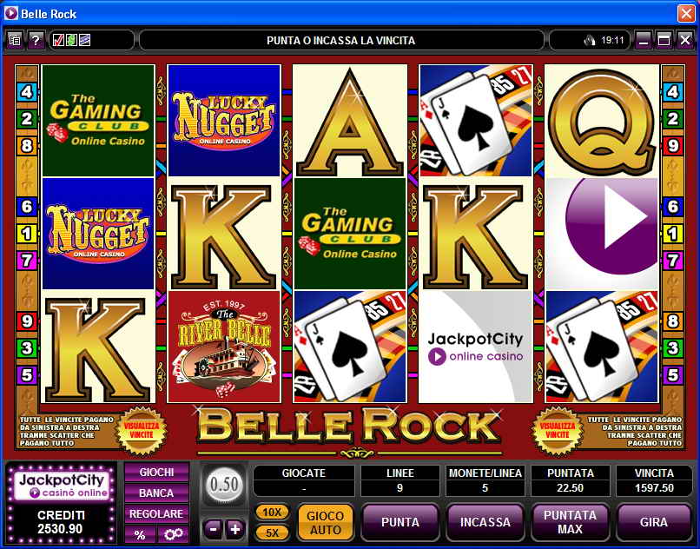700x549 pixels.
Task: Open the Banca menu
Action: 156,493
